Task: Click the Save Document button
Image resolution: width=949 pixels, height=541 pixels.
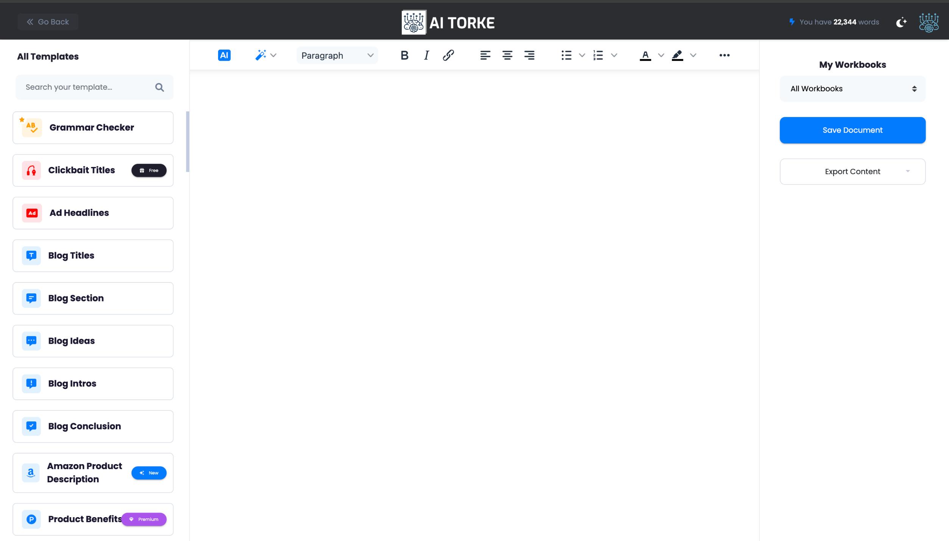Action: click(x=852, y=130)
